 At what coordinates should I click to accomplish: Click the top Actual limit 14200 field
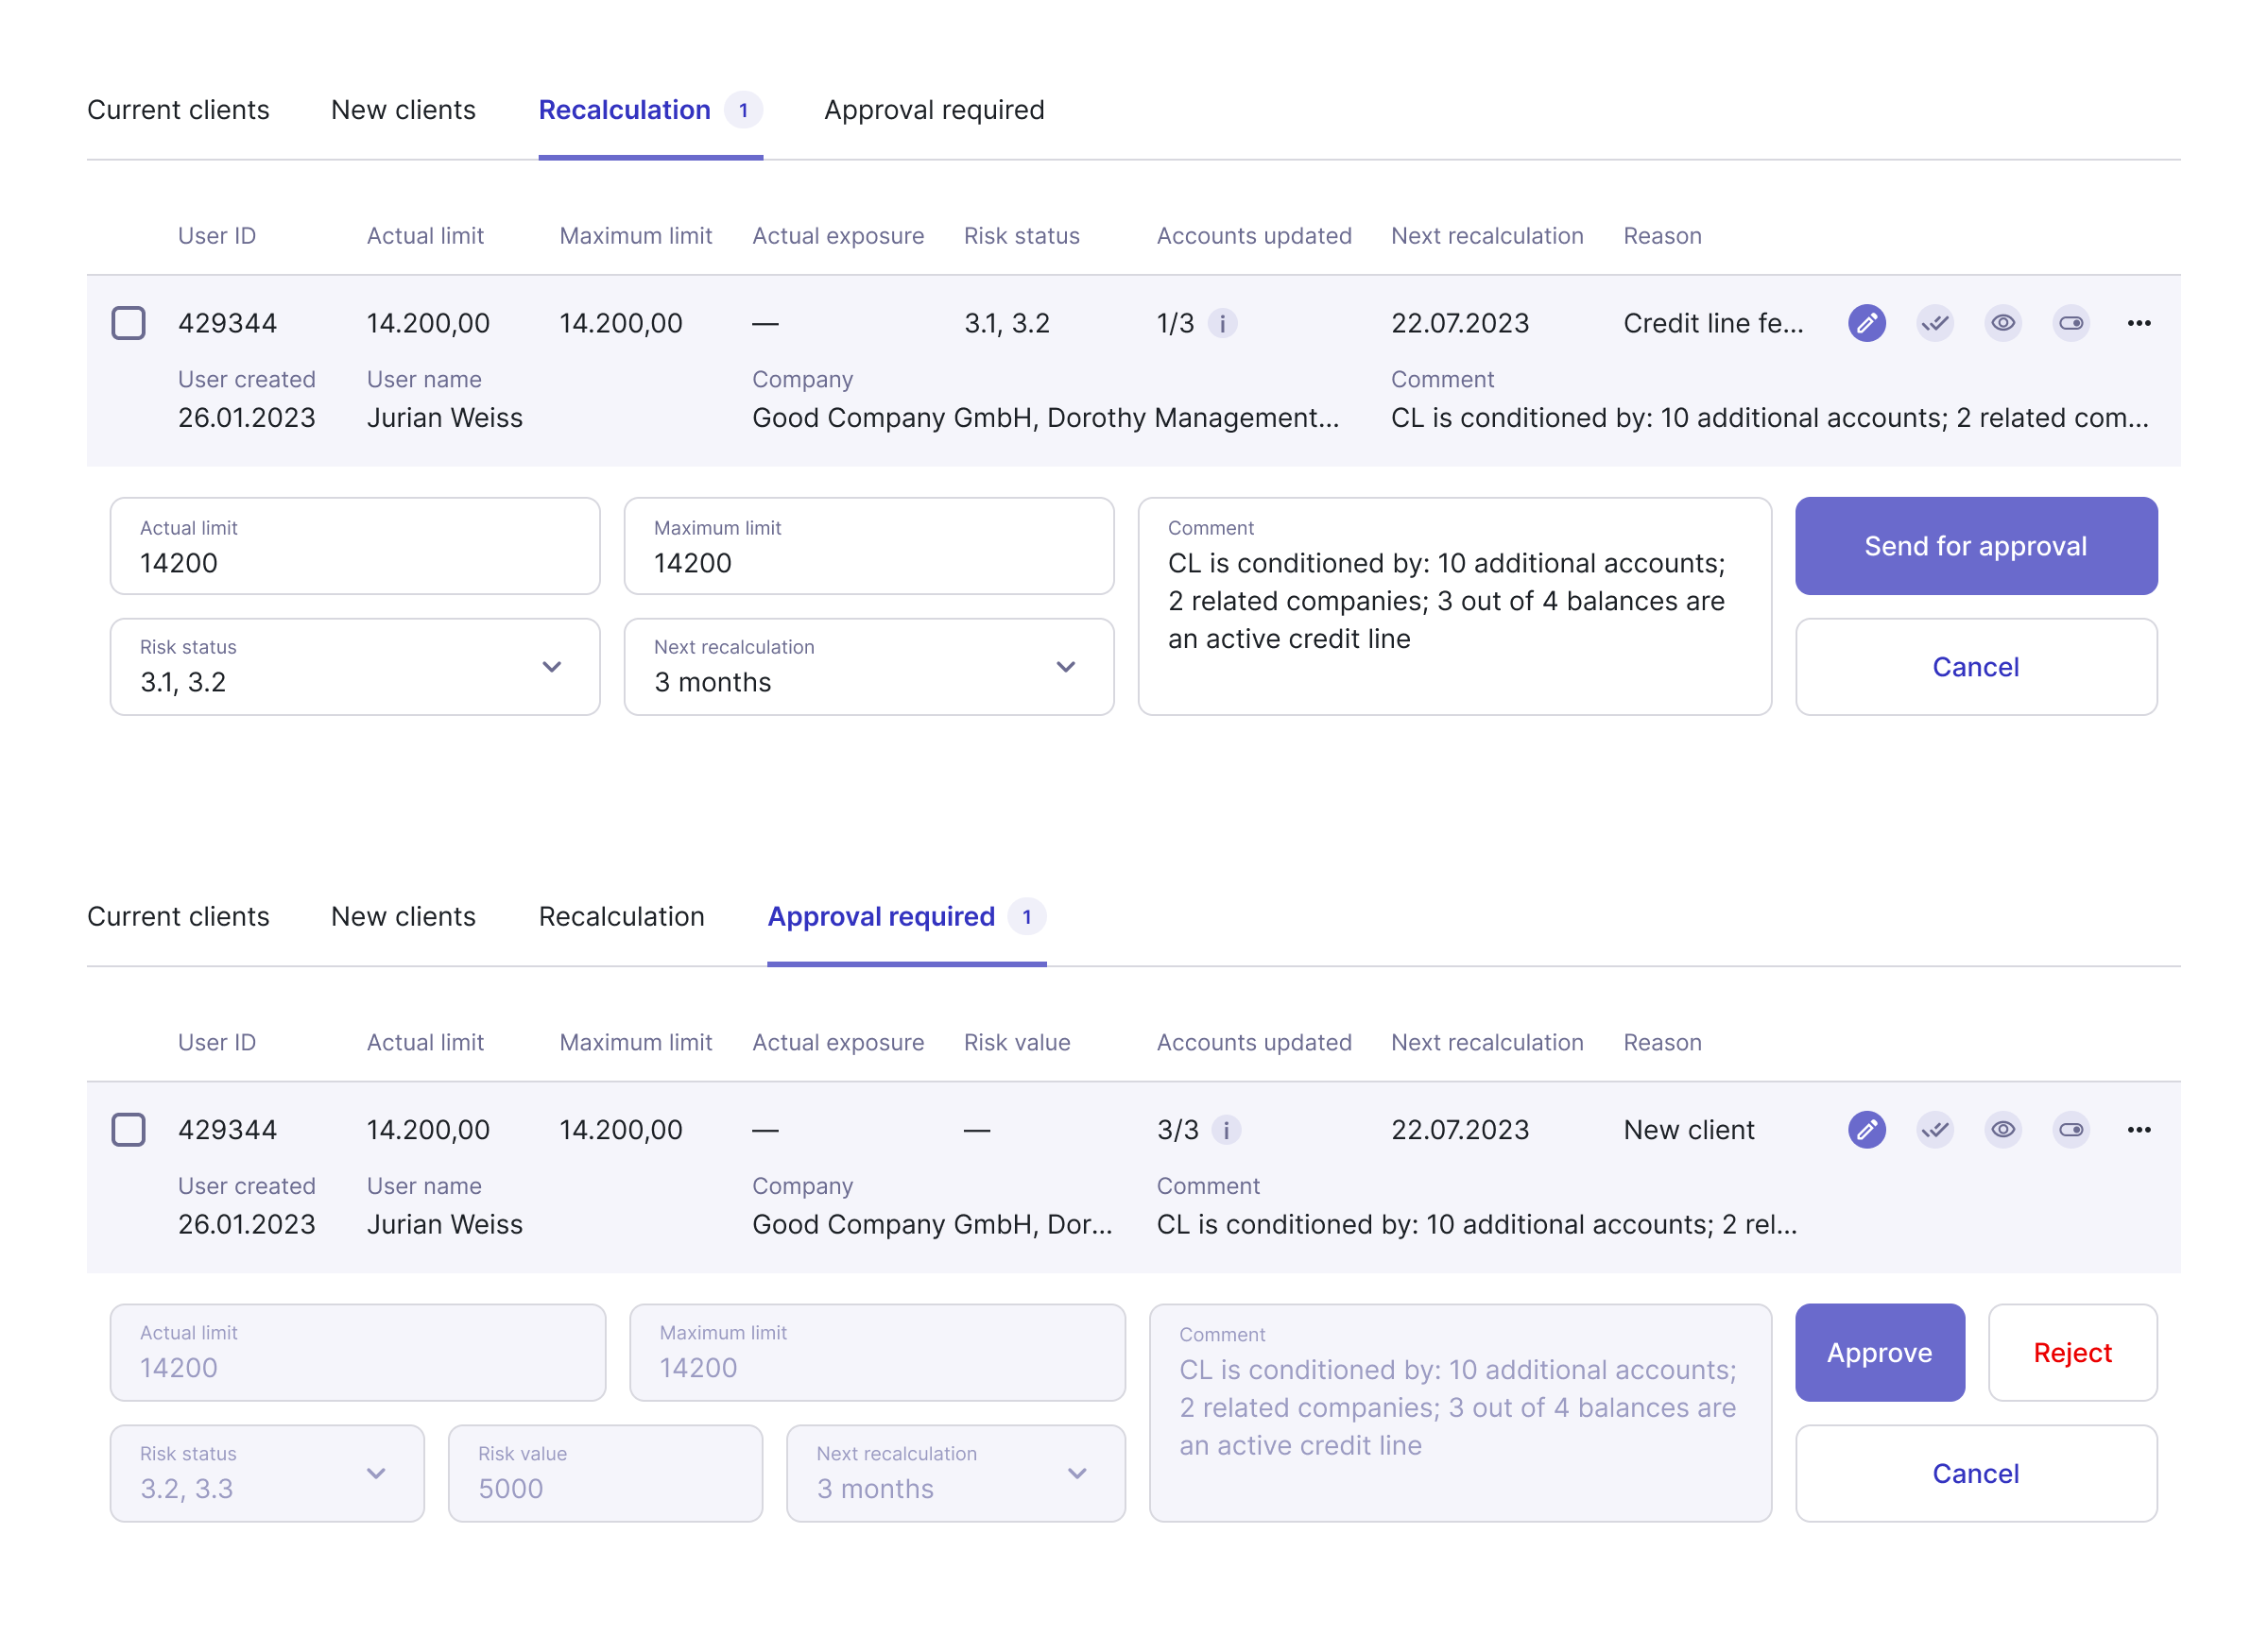(x=354, y=547)
